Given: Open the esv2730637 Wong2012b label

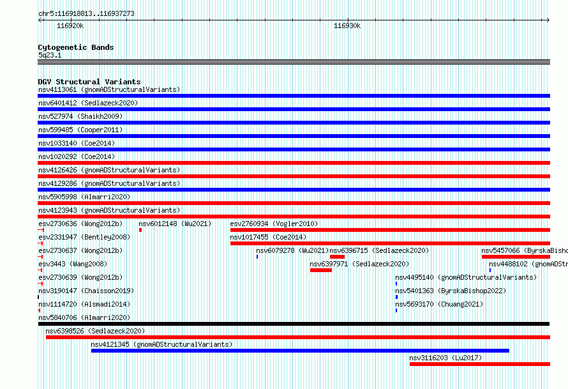Looking at the screenshot, I should pos(80,250).
